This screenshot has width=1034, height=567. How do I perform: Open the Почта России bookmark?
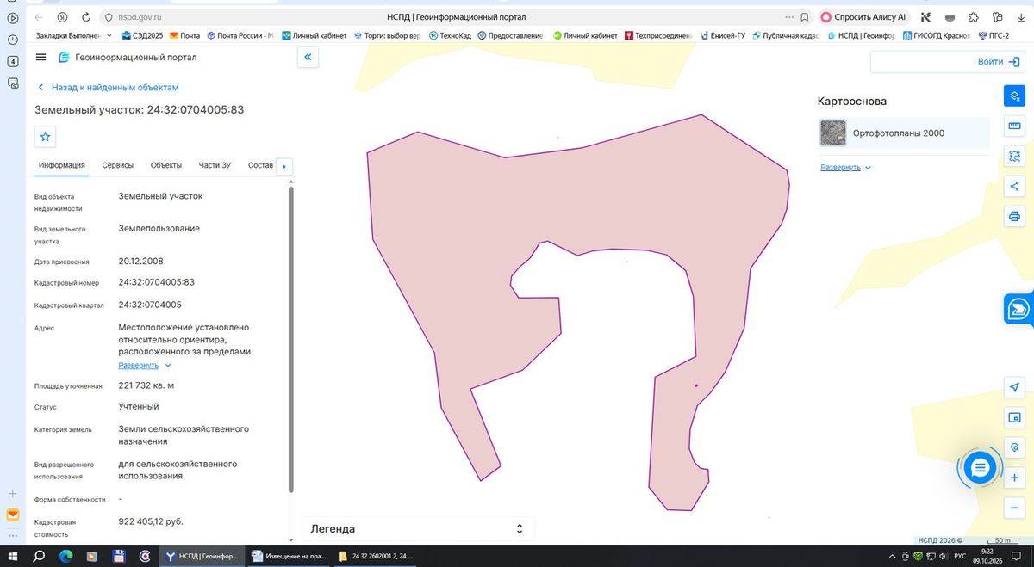(240, 36)
